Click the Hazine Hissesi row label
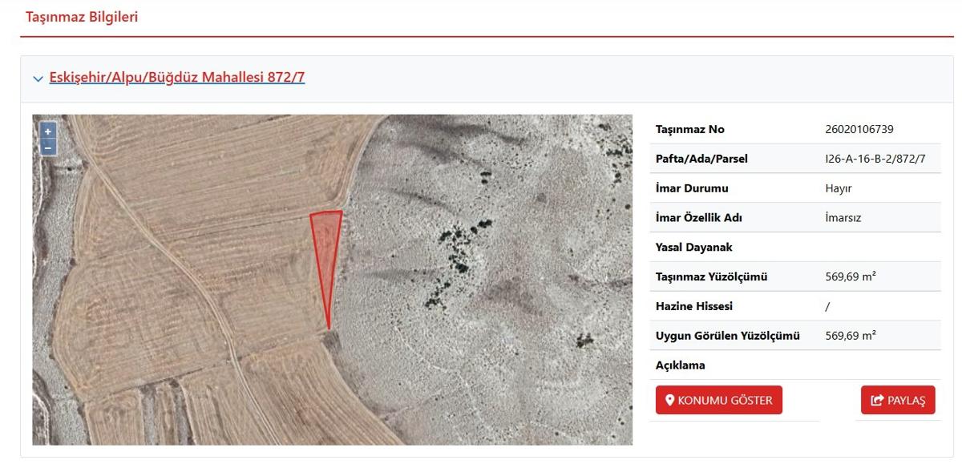Viewport: 962px width, 464px height. tap(694, 306)
